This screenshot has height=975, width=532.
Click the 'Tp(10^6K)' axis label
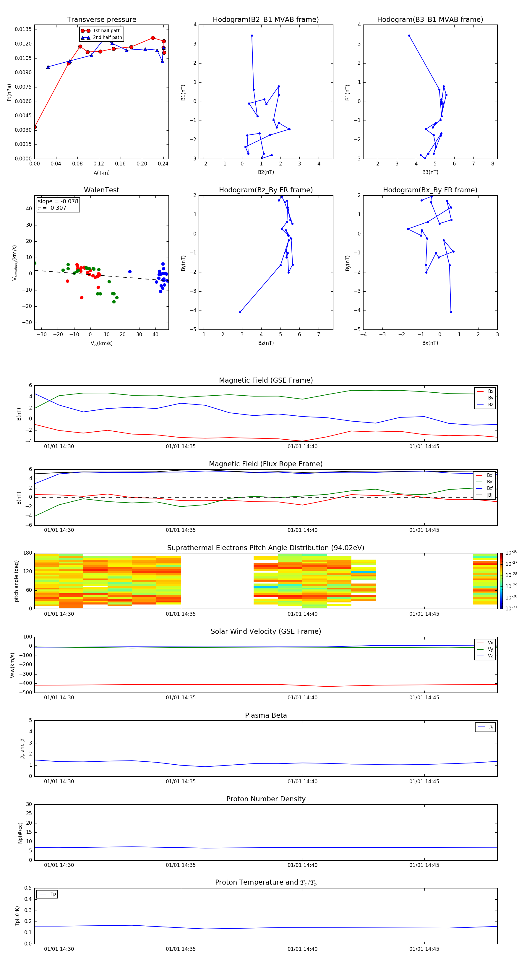click(17, 916)
